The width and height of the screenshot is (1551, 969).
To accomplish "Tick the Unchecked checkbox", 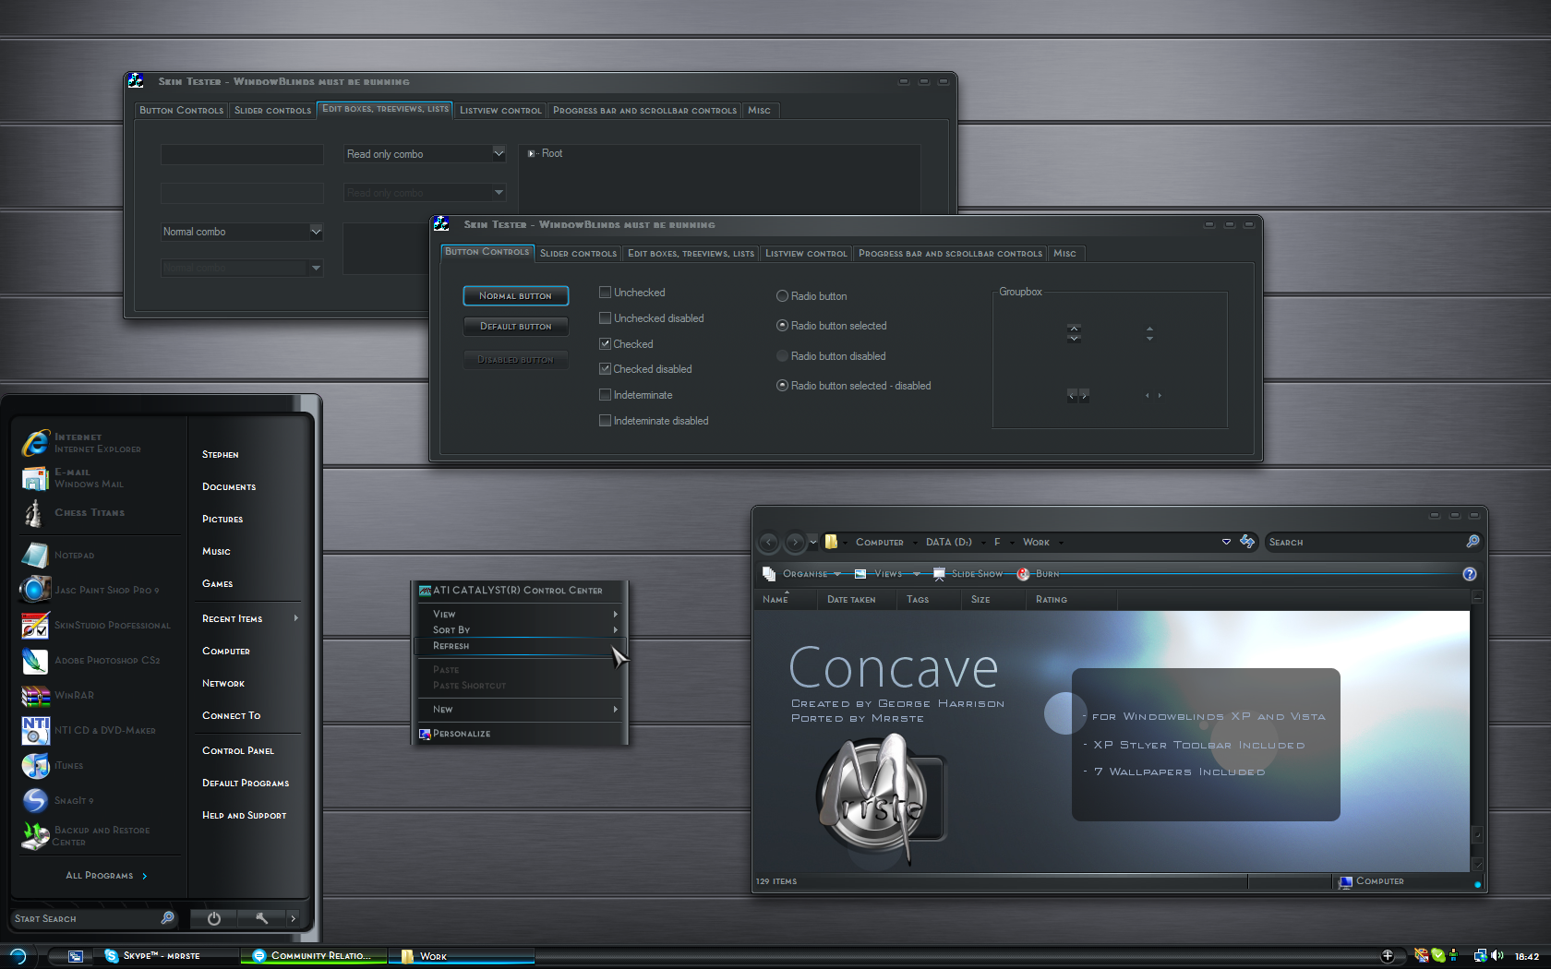I will click(606, 293).
